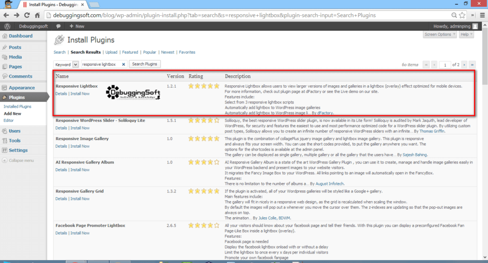Open Installed Plugins submenu item
This screenshot has width=488, height=263.
click(x=18, y=106)
